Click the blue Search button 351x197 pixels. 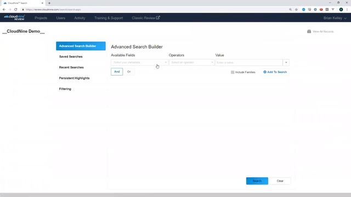coord(257,181)
